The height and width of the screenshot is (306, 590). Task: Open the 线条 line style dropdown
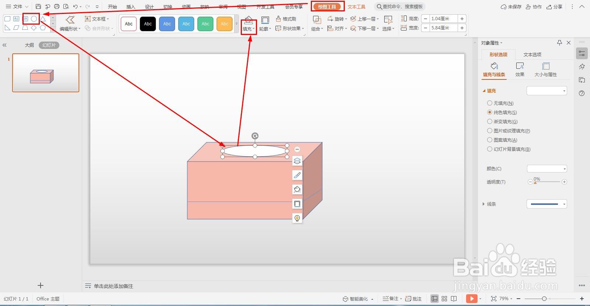point(547,204)
